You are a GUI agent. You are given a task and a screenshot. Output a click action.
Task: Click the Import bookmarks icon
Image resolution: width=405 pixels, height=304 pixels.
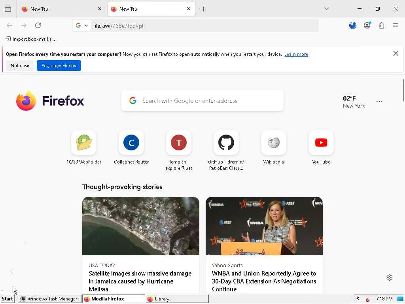8,39
